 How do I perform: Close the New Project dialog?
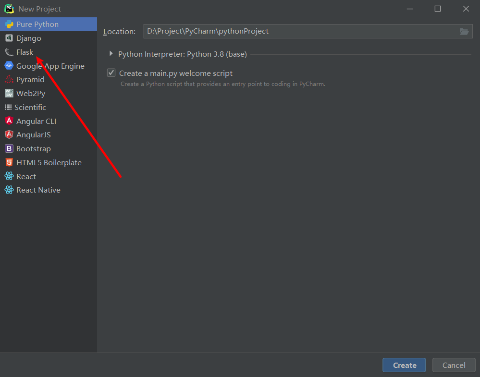pyautogui.click(x=466, y=9)
